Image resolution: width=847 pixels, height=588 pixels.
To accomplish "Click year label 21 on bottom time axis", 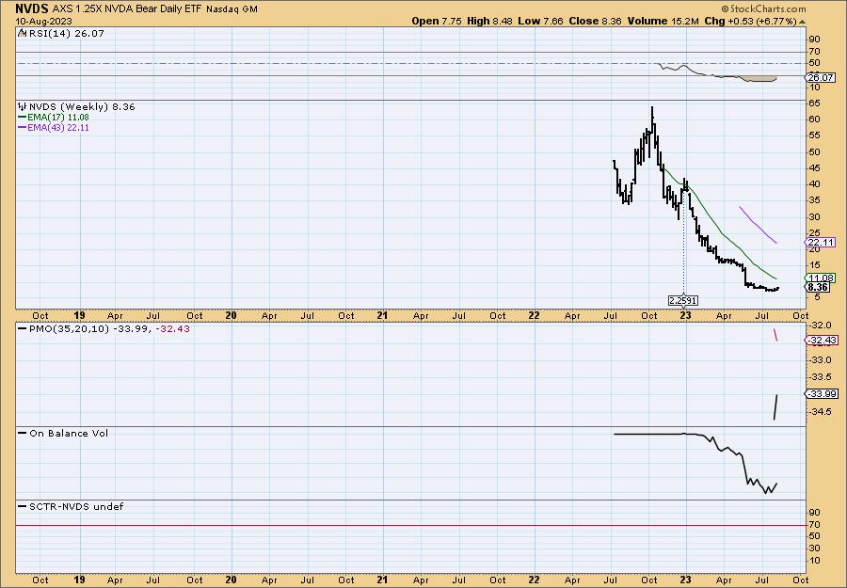I will click(382, 580).
